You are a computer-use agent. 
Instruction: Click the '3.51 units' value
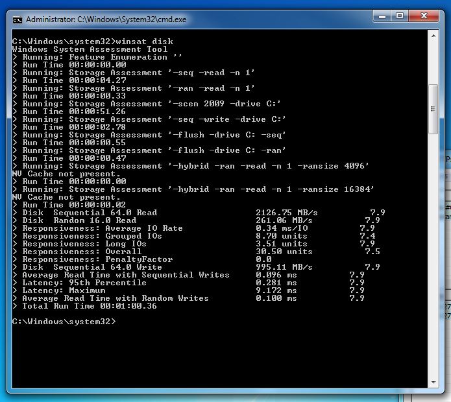[282, 243]
